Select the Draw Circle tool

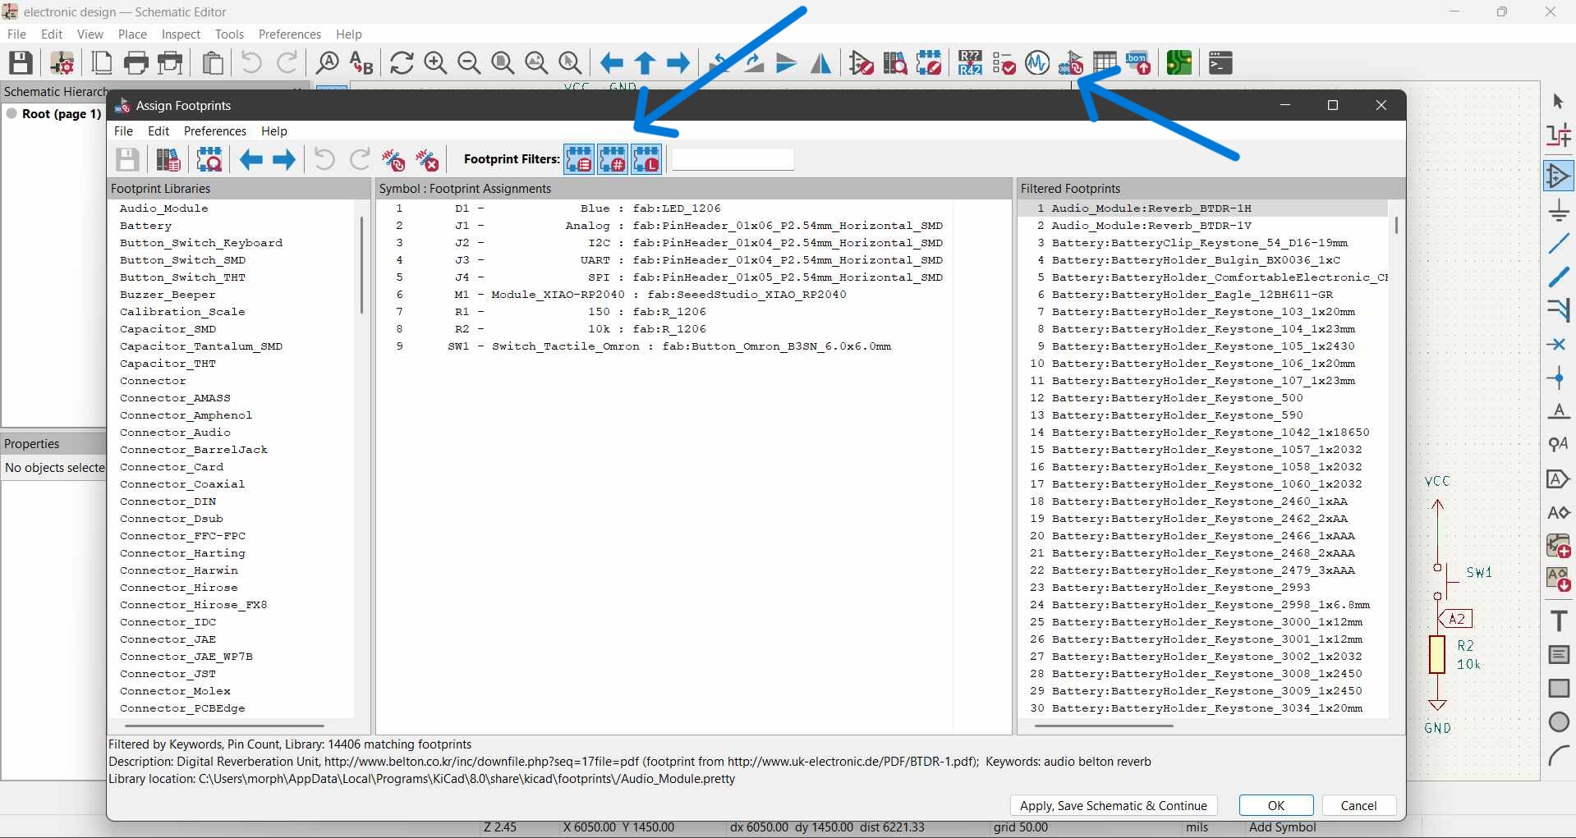click(x=1558, y=721)
